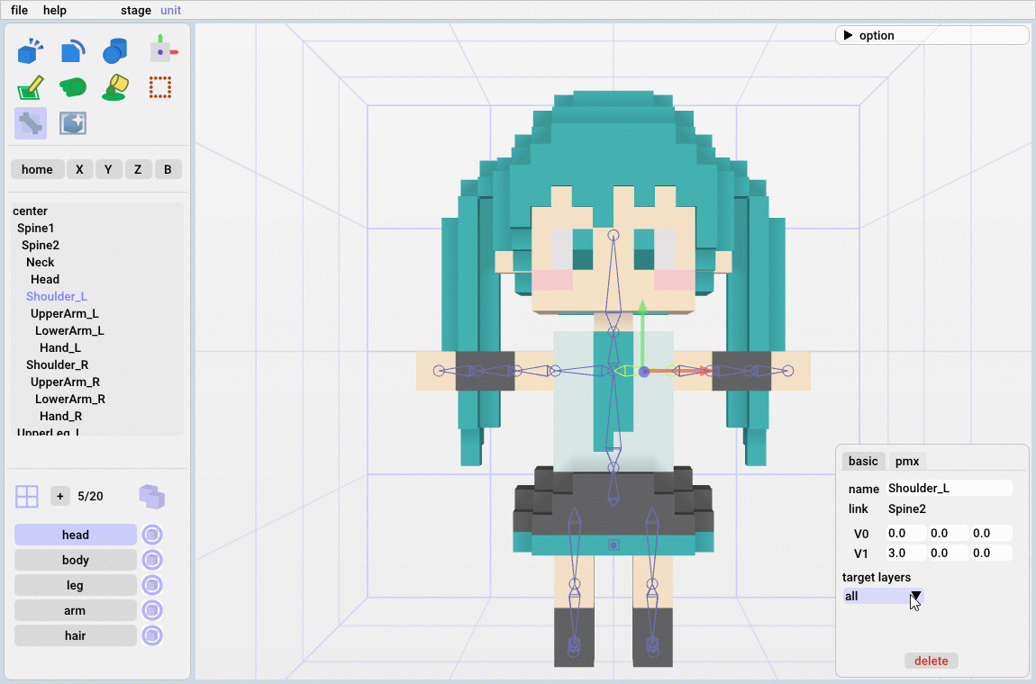Screen dimensions: 1036x684
Task: Click the second V1 value field
Action: 948,553
